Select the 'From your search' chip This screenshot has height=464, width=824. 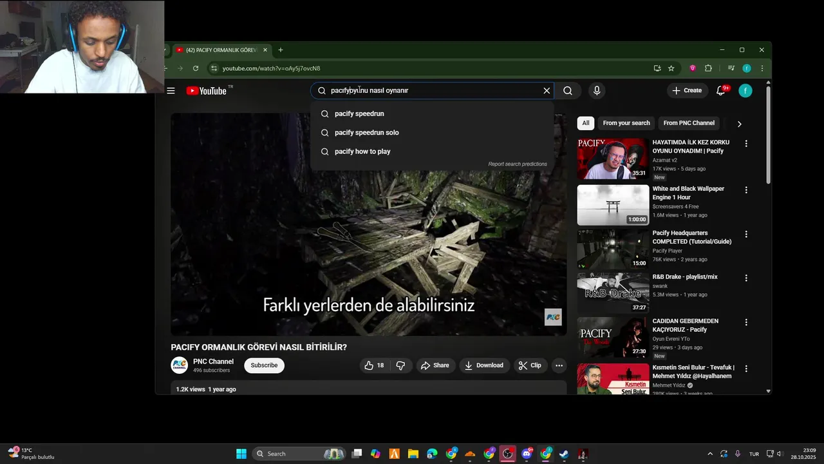(626, 123)
